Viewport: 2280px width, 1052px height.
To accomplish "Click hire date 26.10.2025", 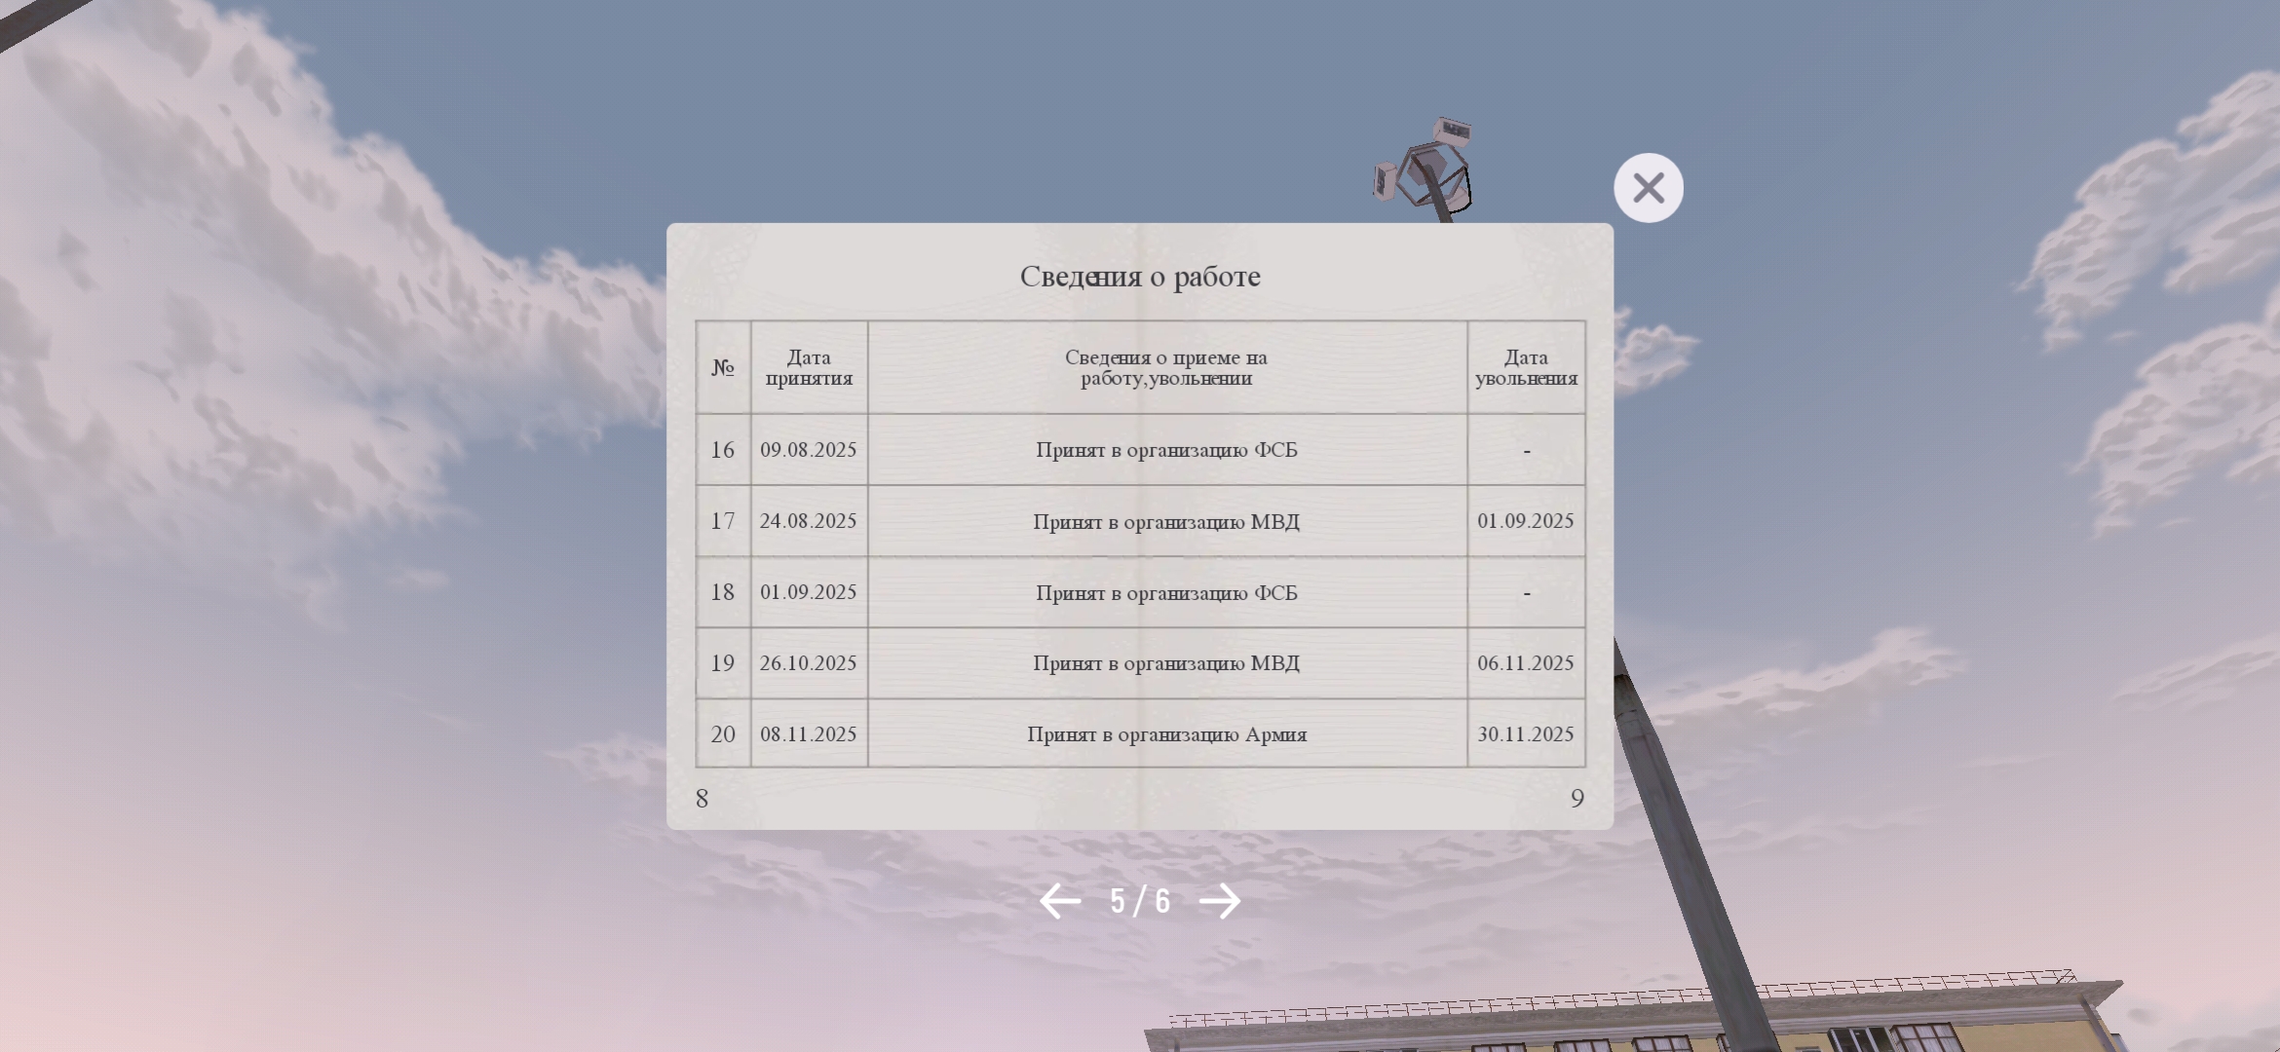I will 808,663.
